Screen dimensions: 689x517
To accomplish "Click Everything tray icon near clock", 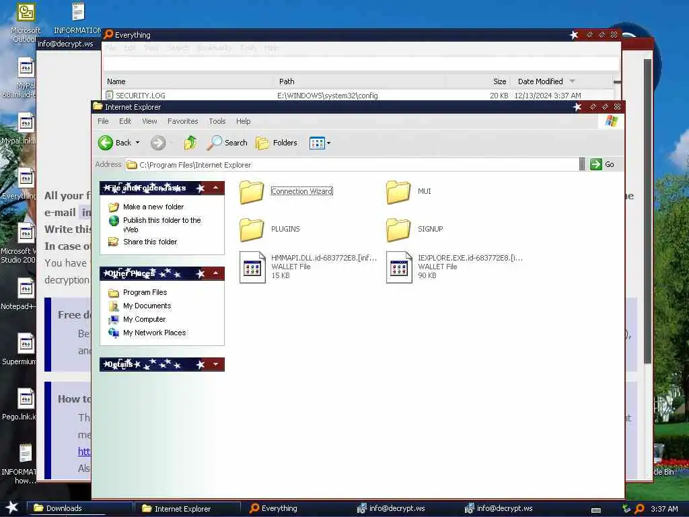I will [639, 509].
